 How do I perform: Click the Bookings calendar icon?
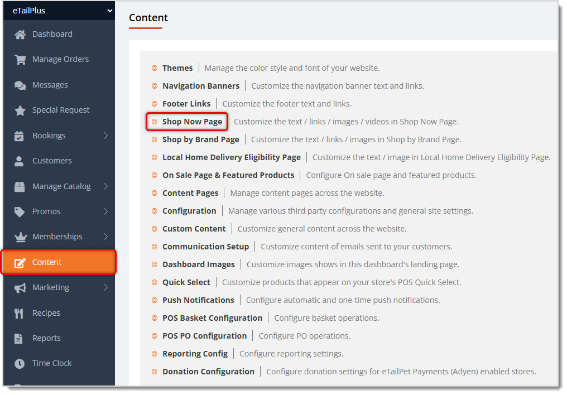tap(19, 136)
